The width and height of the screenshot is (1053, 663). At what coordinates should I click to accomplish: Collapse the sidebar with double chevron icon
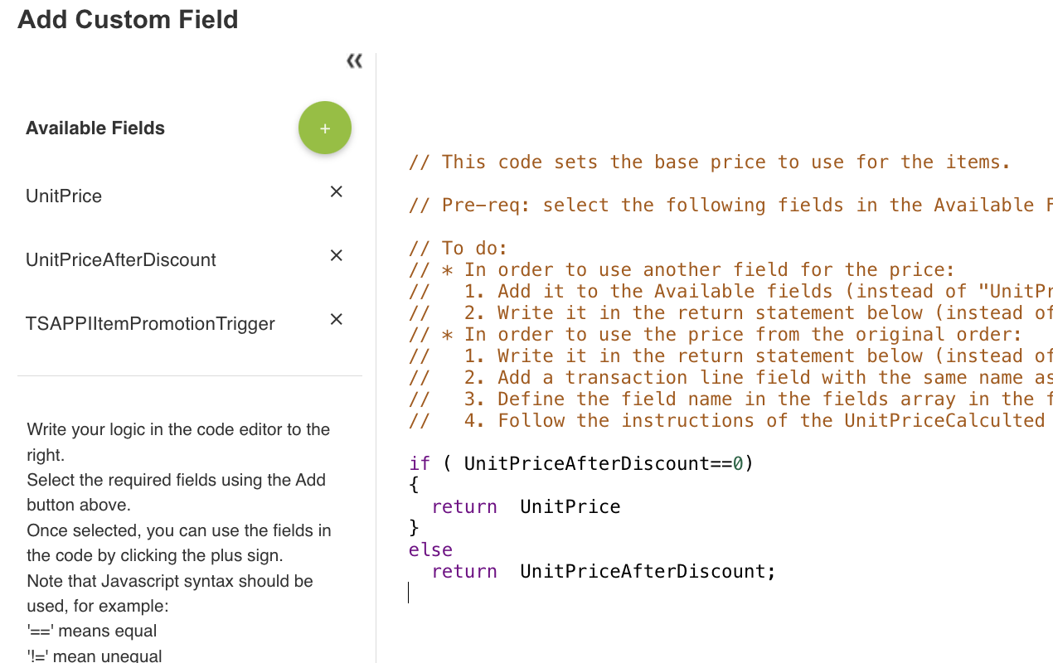(x=354, y=60)
